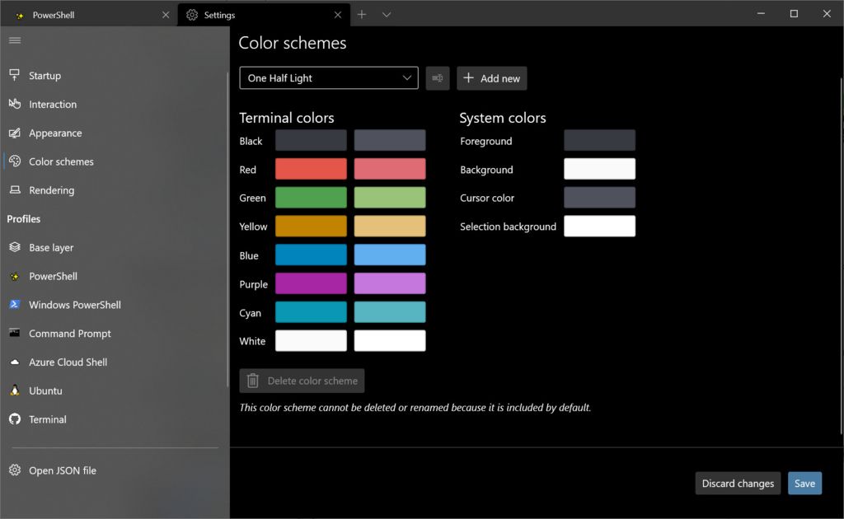
Task: Open the Interaction settings page
Action: click(115, 104)
